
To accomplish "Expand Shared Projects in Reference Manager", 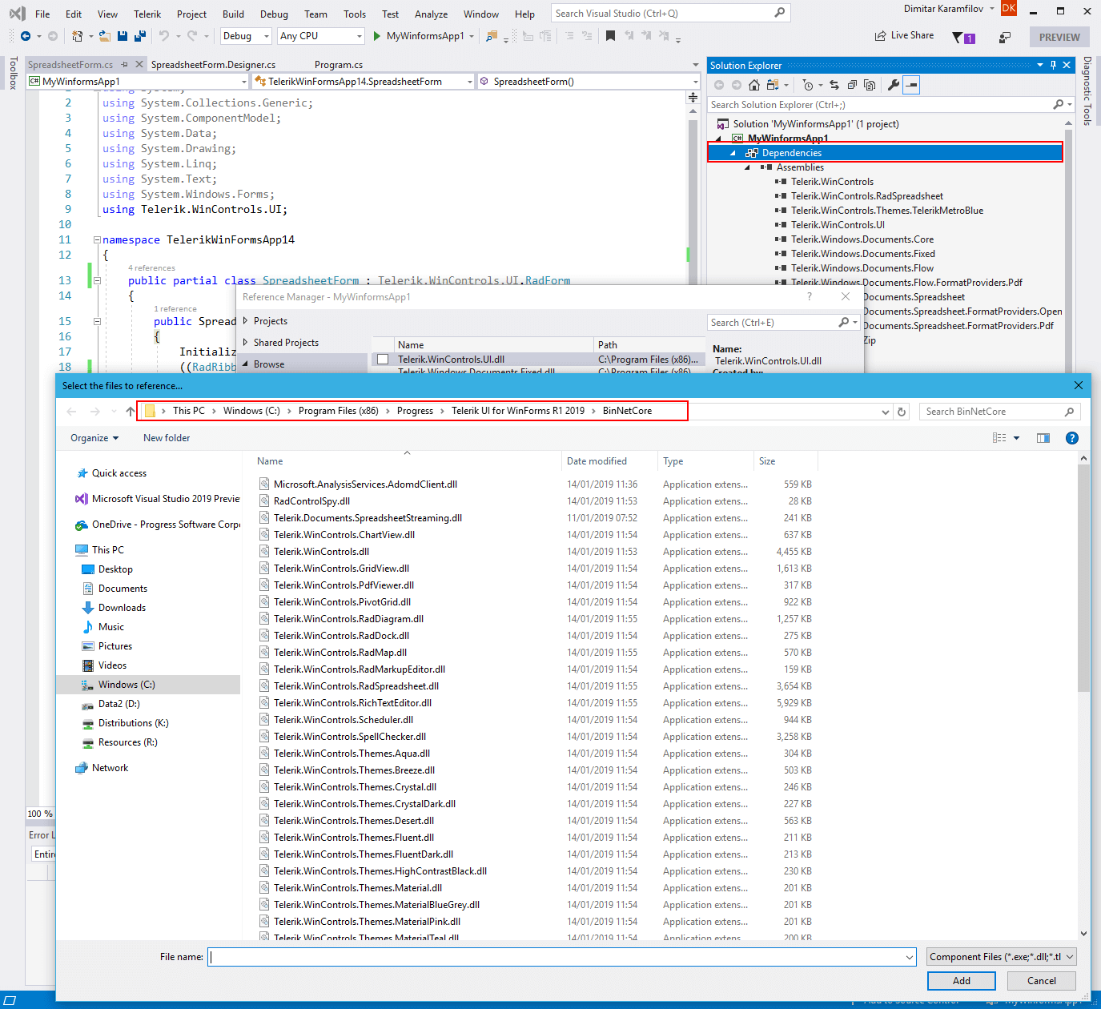I will point(245,343).
